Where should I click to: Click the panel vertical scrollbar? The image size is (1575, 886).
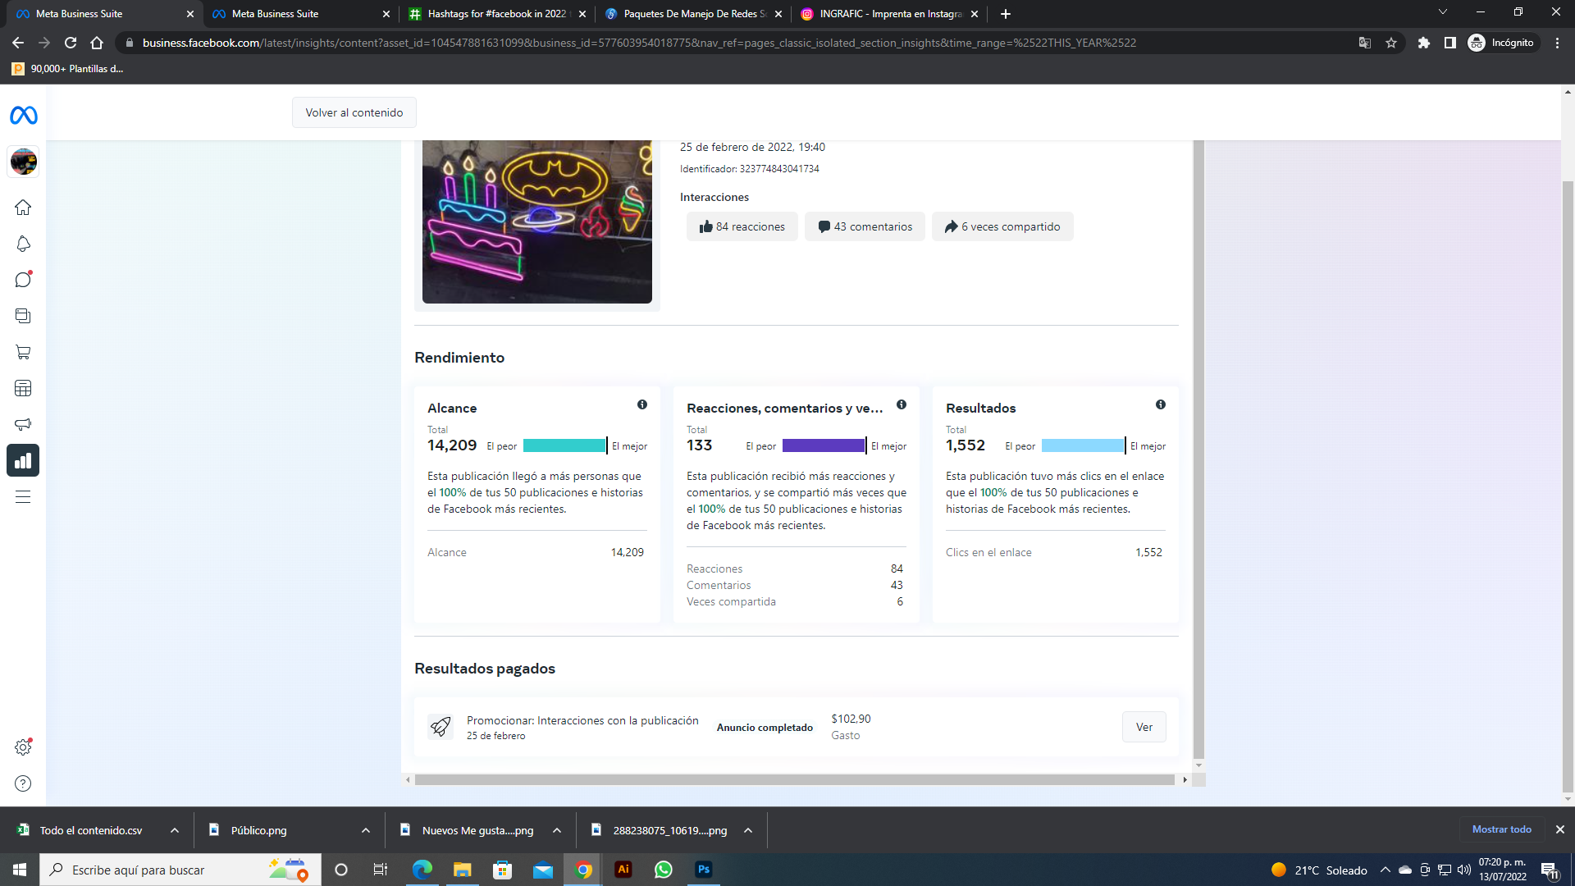click(x=1198, y=449)
